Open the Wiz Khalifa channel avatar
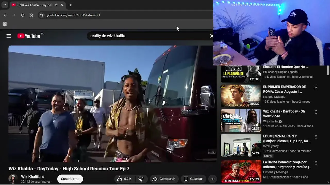The height and width of the screenshot is (185, 330). tap(13, 179)
